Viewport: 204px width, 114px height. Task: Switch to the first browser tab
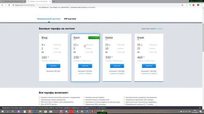click(x=13, y=1)
